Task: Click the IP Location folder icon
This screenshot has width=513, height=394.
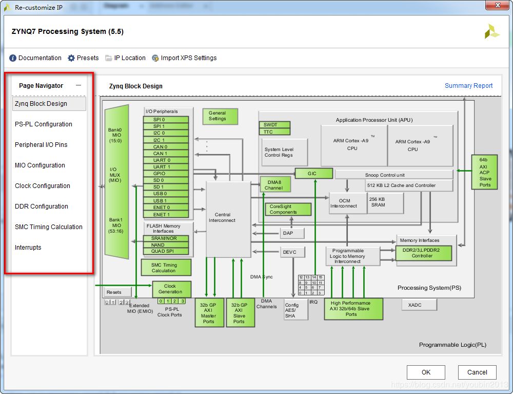Action: coord(108,58)
